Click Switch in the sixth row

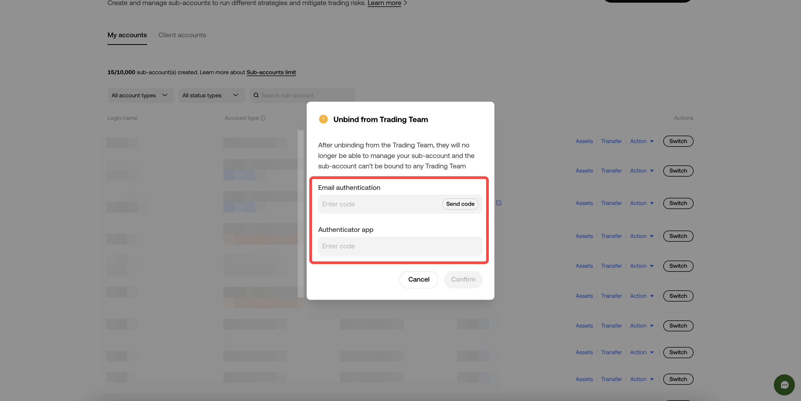pyautogui.click(x=678, y=296)
